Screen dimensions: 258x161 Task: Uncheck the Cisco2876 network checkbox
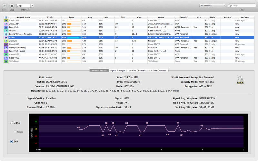[x=6, y=21]
